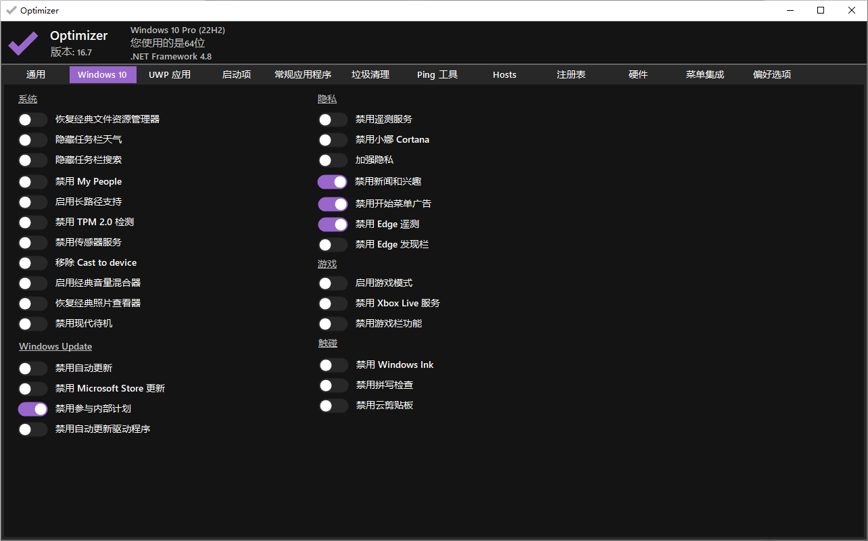Open the 垃圾清理 tab
The image size is (868, 541).
pos(369,74)
